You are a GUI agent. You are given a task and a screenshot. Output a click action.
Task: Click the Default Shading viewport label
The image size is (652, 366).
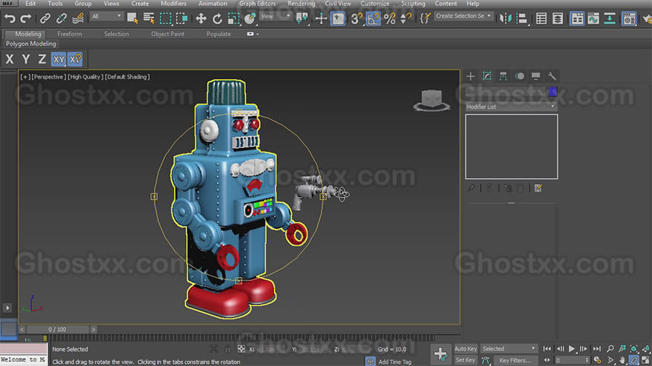click(x=127, y=77)
